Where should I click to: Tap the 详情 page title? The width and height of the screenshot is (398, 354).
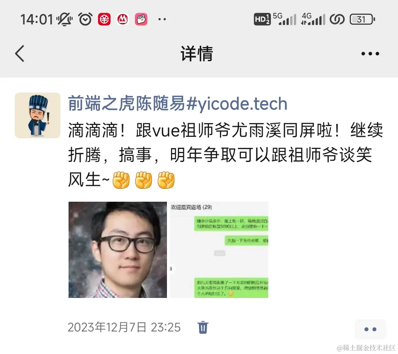(x=197, y=53)
